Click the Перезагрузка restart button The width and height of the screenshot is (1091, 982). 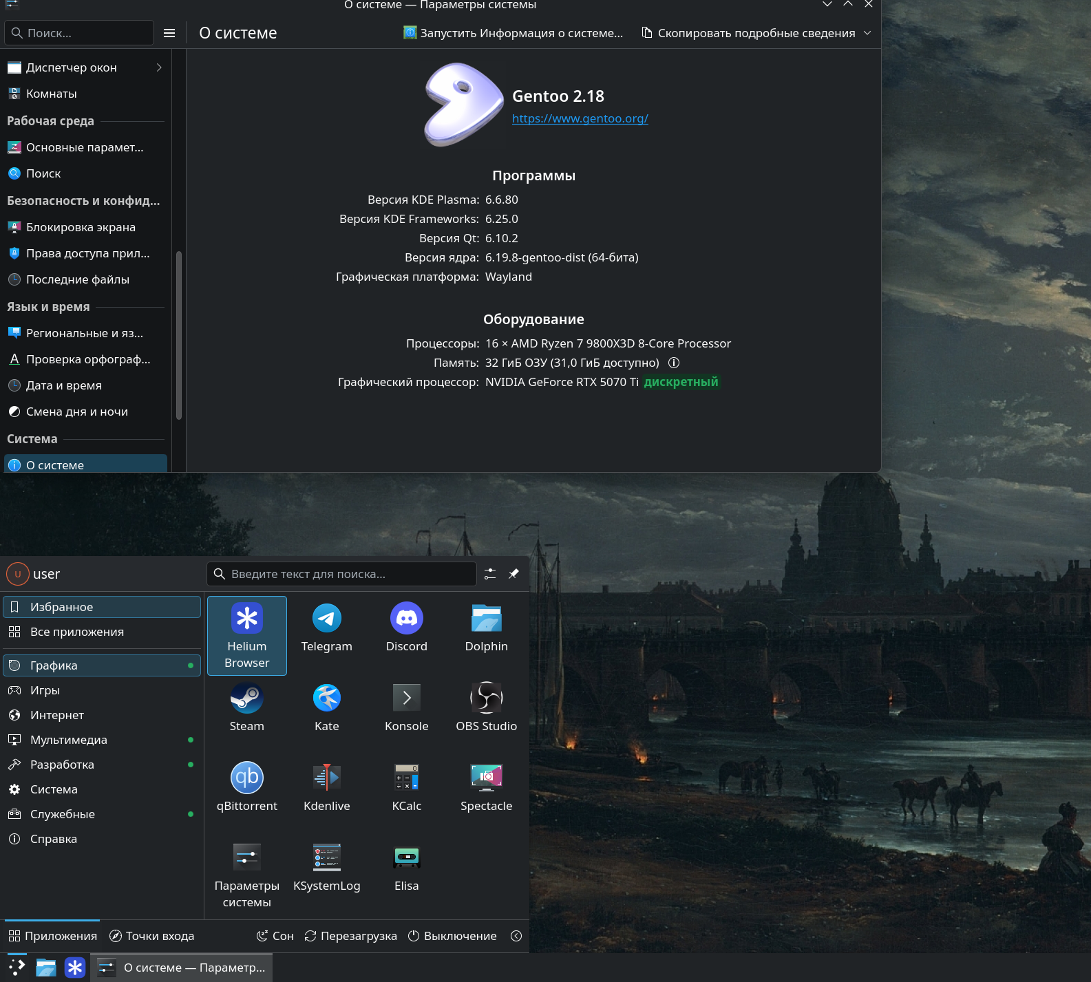(351, 936)
